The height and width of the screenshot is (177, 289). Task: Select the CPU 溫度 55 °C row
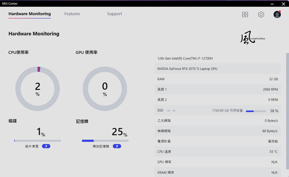point(218,152)
